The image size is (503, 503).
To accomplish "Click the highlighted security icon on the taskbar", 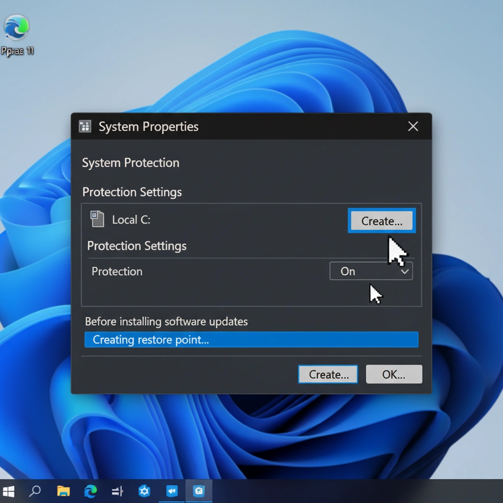I will point(198,491).
